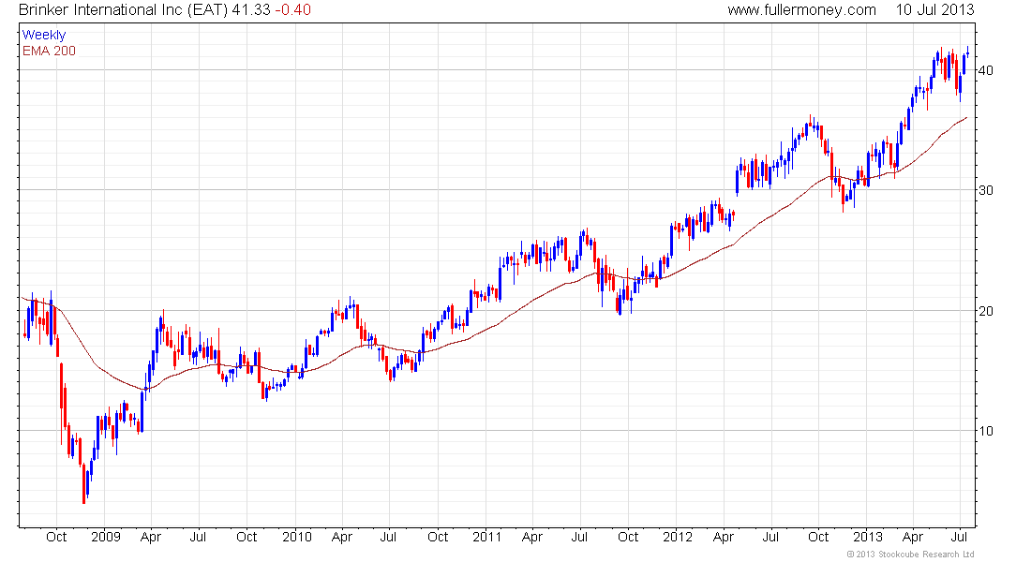Click the y-axis label 20

point(986,311)
